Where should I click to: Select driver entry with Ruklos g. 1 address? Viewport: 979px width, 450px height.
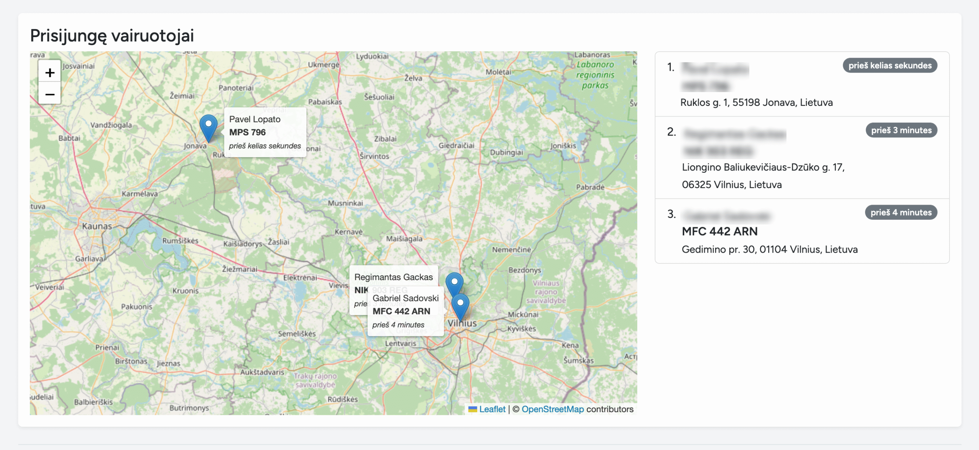click(x=756, y=102)
